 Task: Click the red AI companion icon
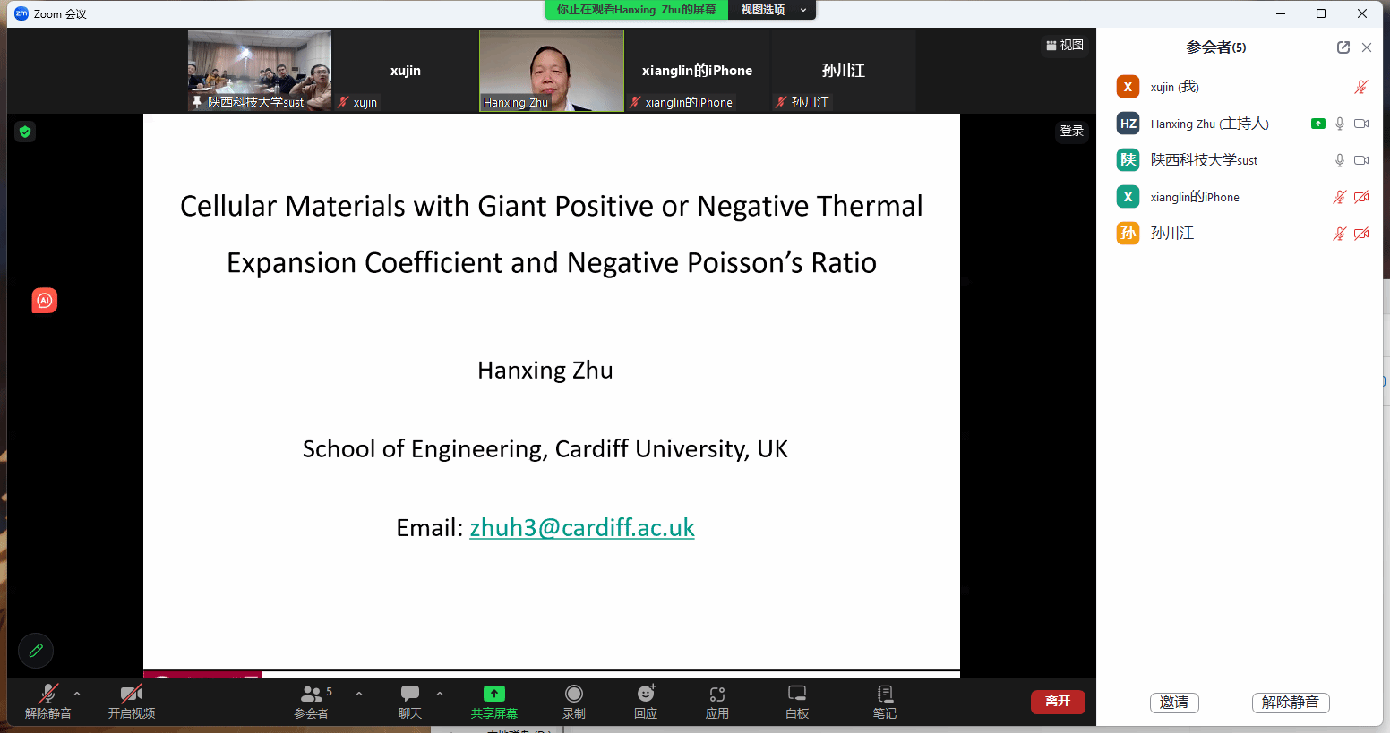(x=45, y=301)
